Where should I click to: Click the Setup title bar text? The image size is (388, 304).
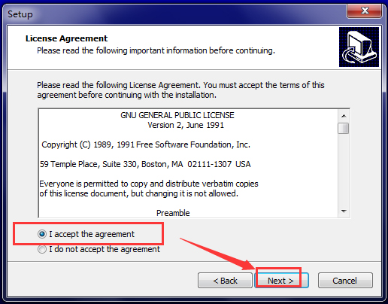click(20, 14)
